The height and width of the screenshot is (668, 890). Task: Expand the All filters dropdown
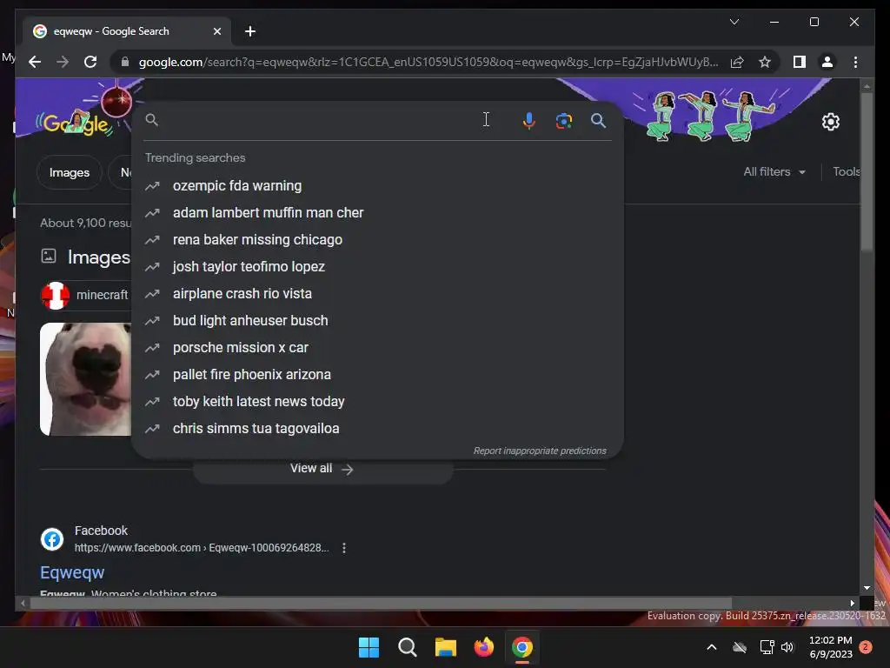click(774, 171)
